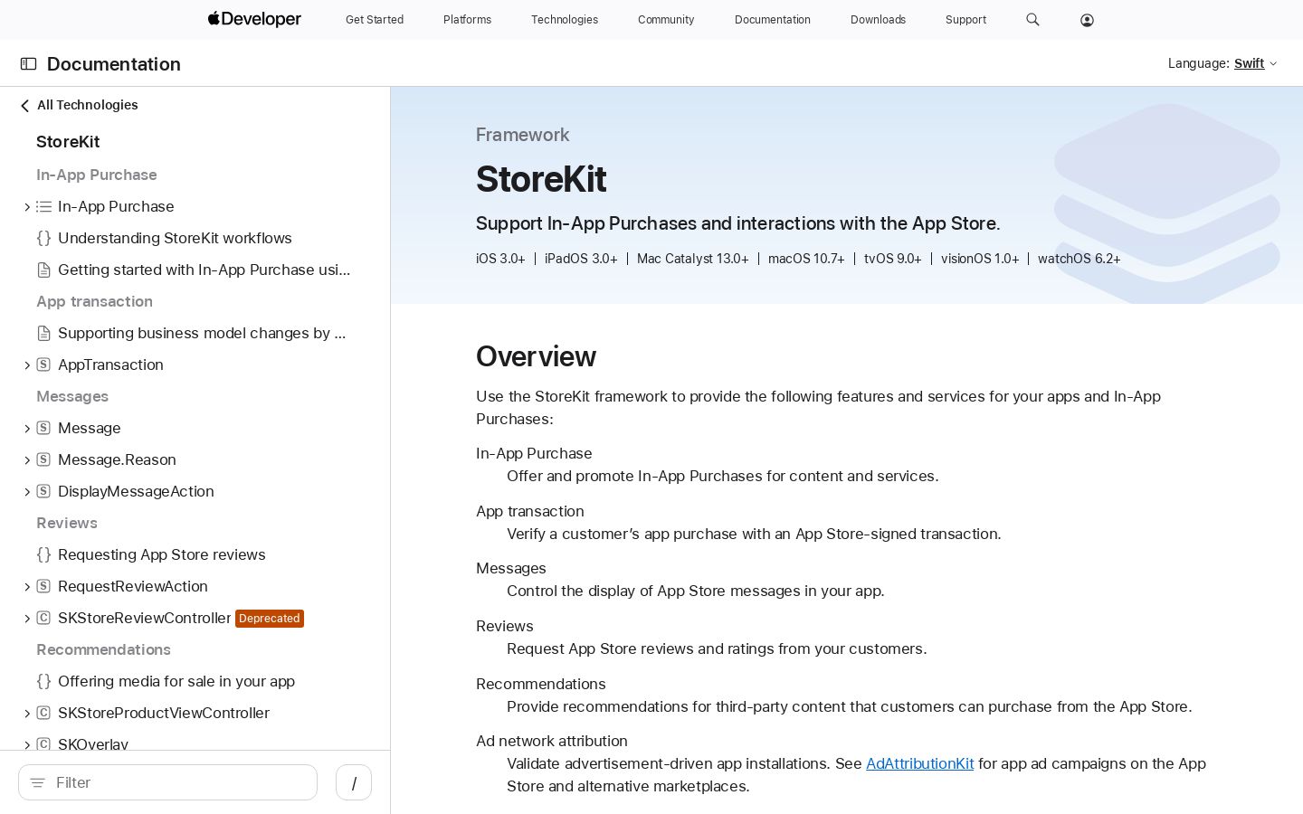Select the Message.Reason sidebar entry
Viewport: 1303px width, 814px height.
tap(117, 460)
